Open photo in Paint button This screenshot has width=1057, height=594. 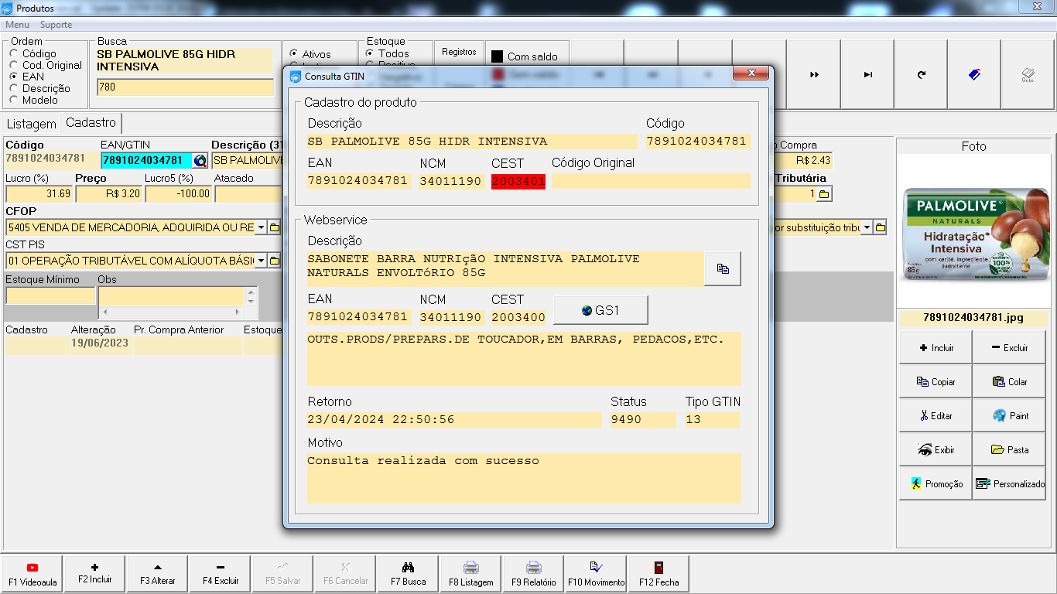[1009, 416]
